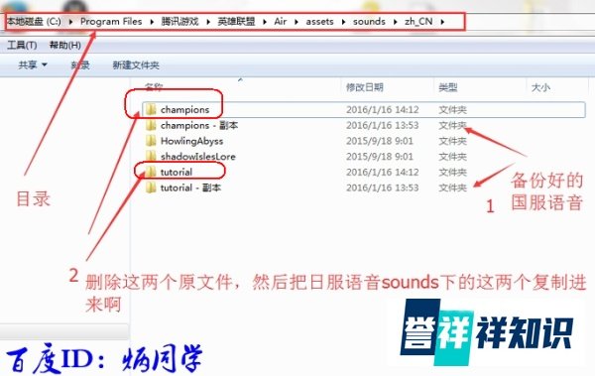The width and height of the screenshot is (595, 376).
Task: Click 文件夹 type in champions row
Action: click(x=453, y=110)
